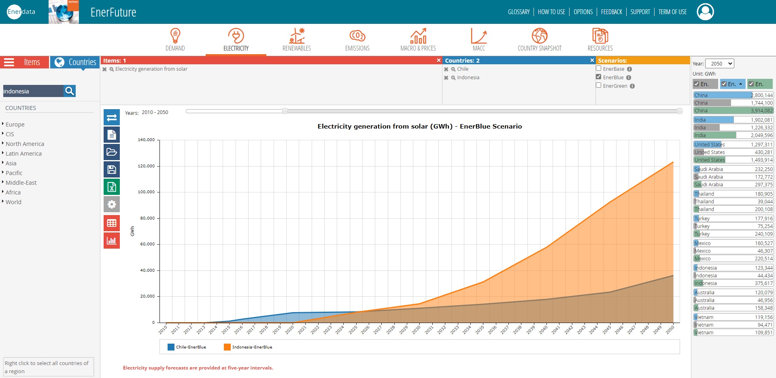Open the user profile avatar
The height and width of the screenshot is (378, 776).
tap(705, 12)
